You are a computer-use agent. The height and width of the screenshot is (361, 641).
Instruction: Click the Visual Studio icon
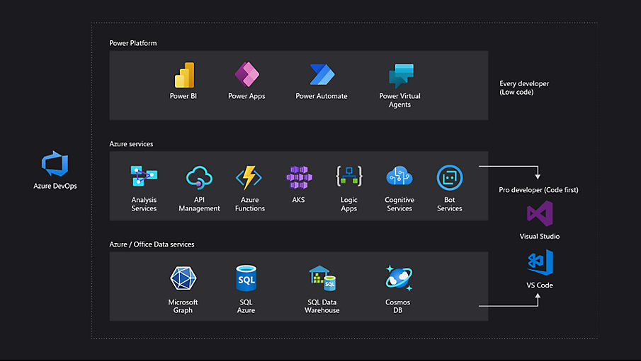[x=540, y=213]
